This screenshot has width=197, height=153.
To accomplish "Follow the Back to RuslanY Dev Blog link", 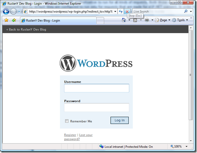I will click(x=26, y=29).
